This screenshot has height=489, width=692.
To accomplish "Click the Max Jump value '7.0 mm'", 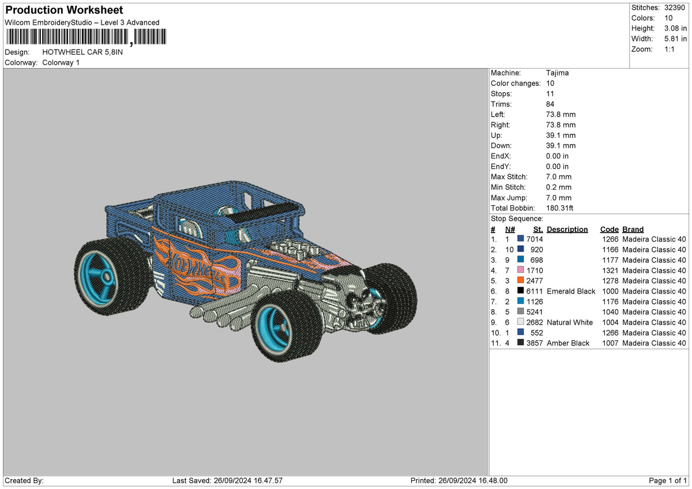I will tap(559, 198).
